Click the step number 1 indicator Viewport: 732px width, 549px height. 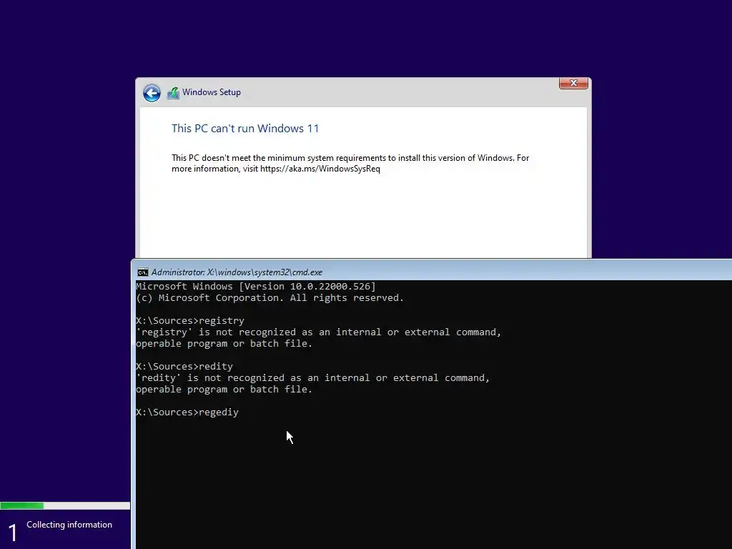click(x=13, y=533)
